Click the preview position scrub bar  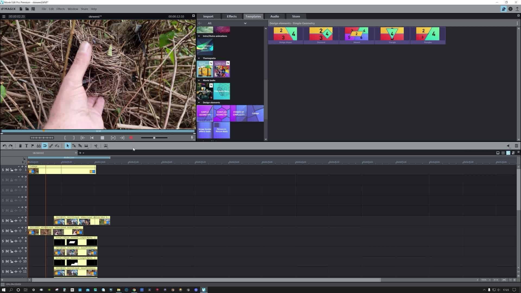click(x=98, y=131)
